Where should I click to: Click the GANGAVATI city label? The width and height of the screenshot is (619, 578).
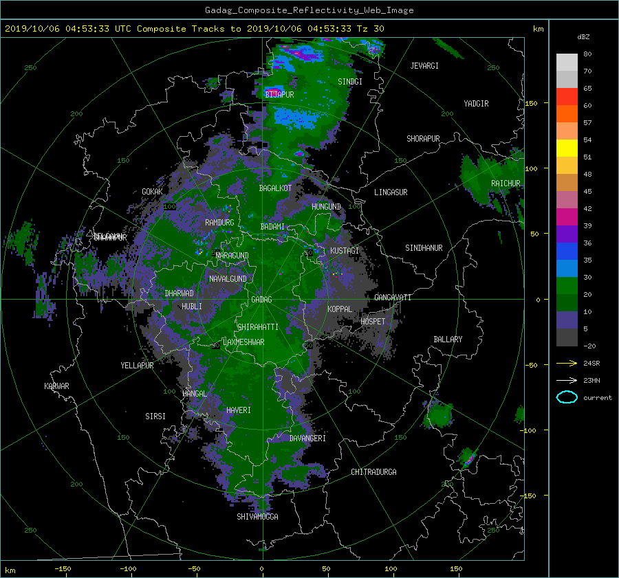pyautogui.click(x=393, y=298)
